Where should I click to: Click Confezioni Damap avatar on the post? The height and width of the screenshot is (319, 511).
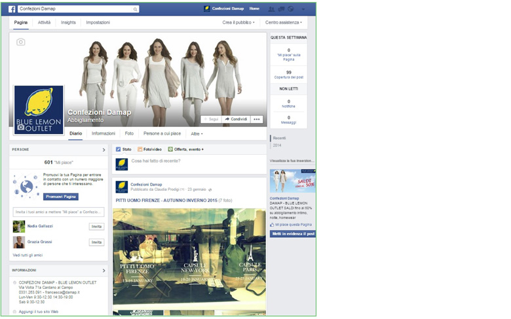point(122,187)
